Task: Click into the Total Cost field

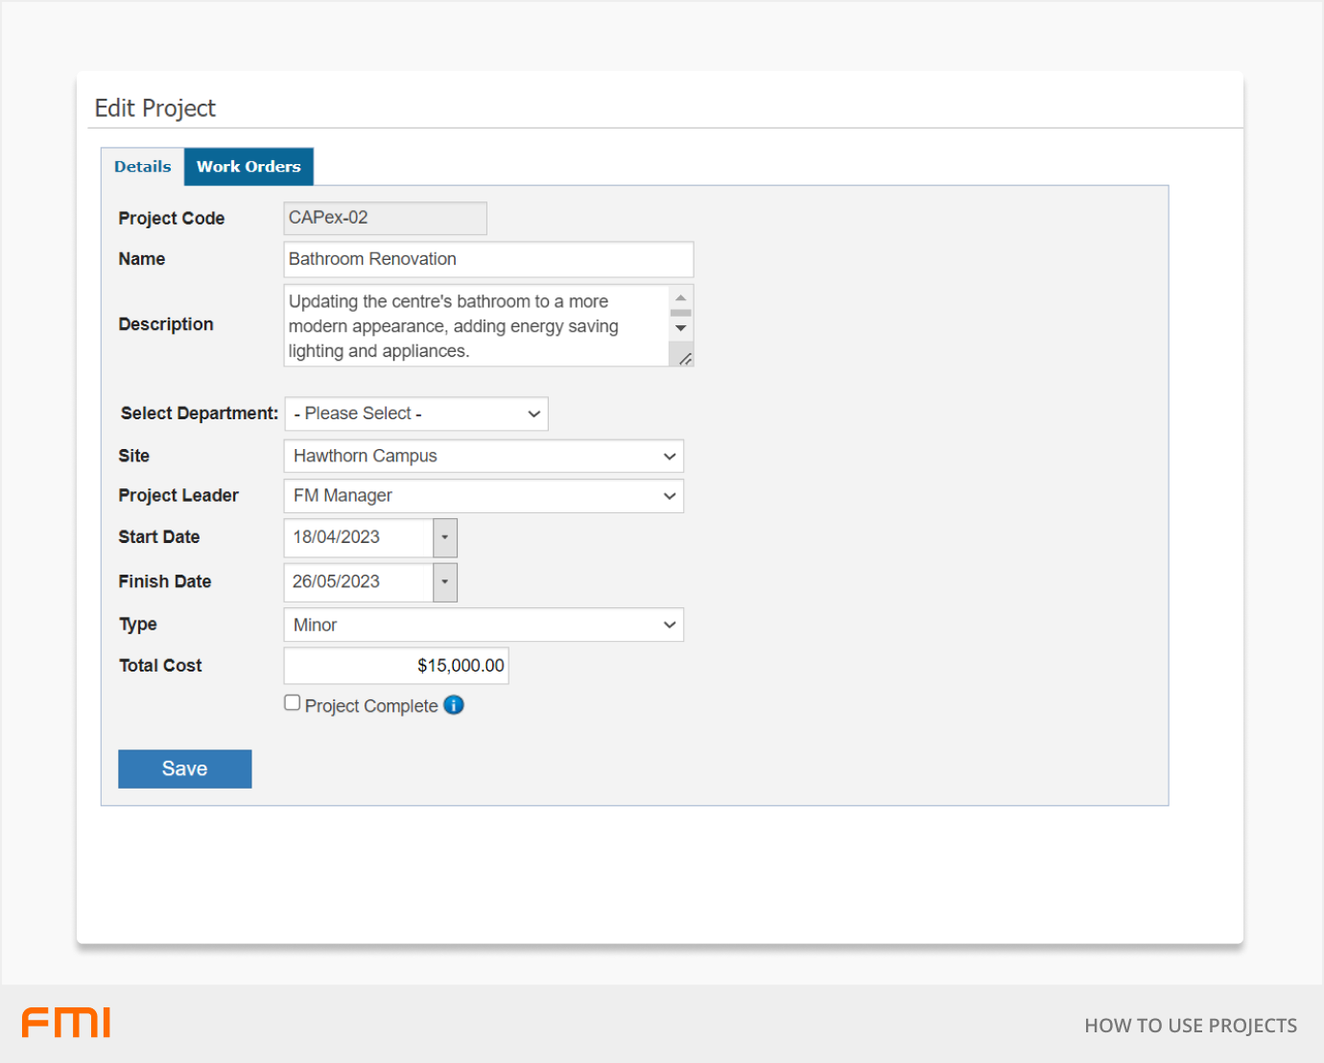Action: [x=396, y=666]
